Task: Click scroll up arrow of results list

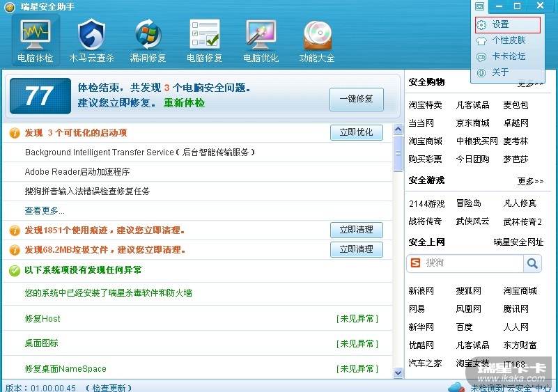Action: (x=398, y=129)
